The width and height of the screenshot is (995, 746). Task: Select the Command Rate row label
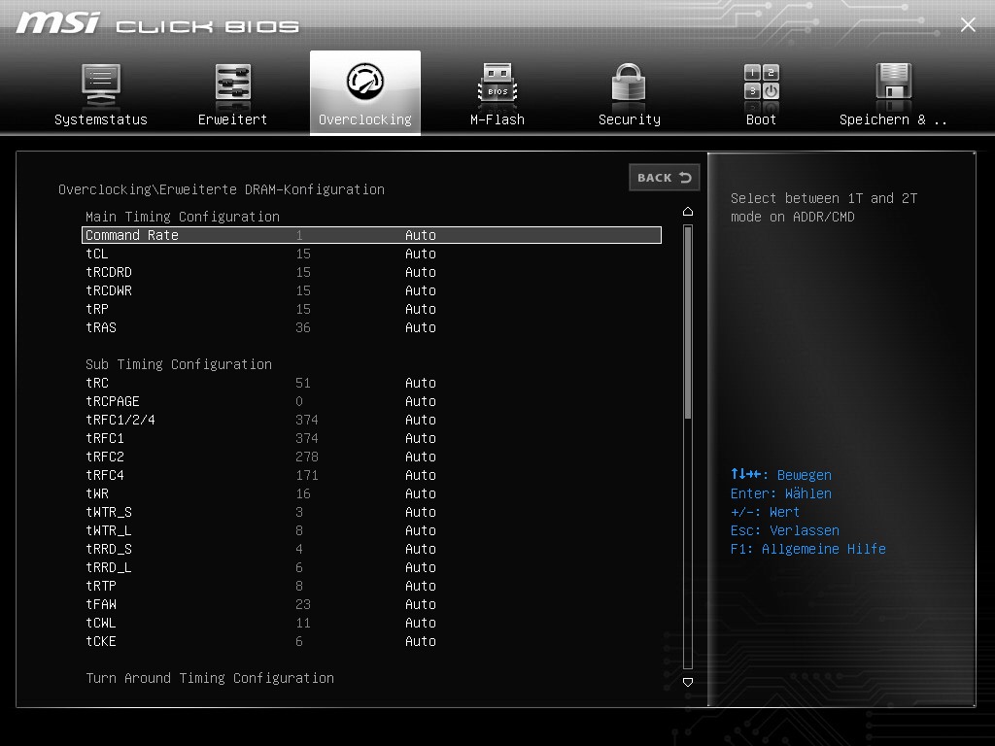(x=132, y=235)
